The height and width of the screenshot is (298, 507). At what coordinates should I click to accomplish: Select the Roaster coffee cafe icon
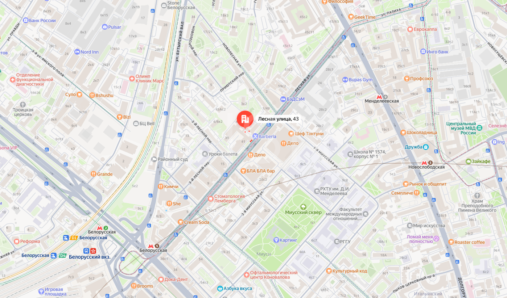451,242
